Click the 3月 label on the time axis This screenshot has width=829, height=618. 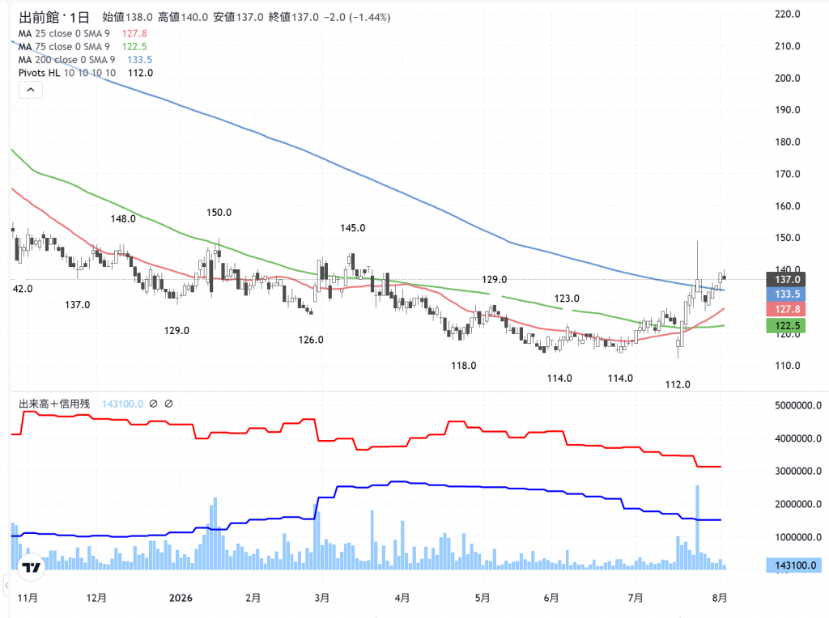coord(322,598)
